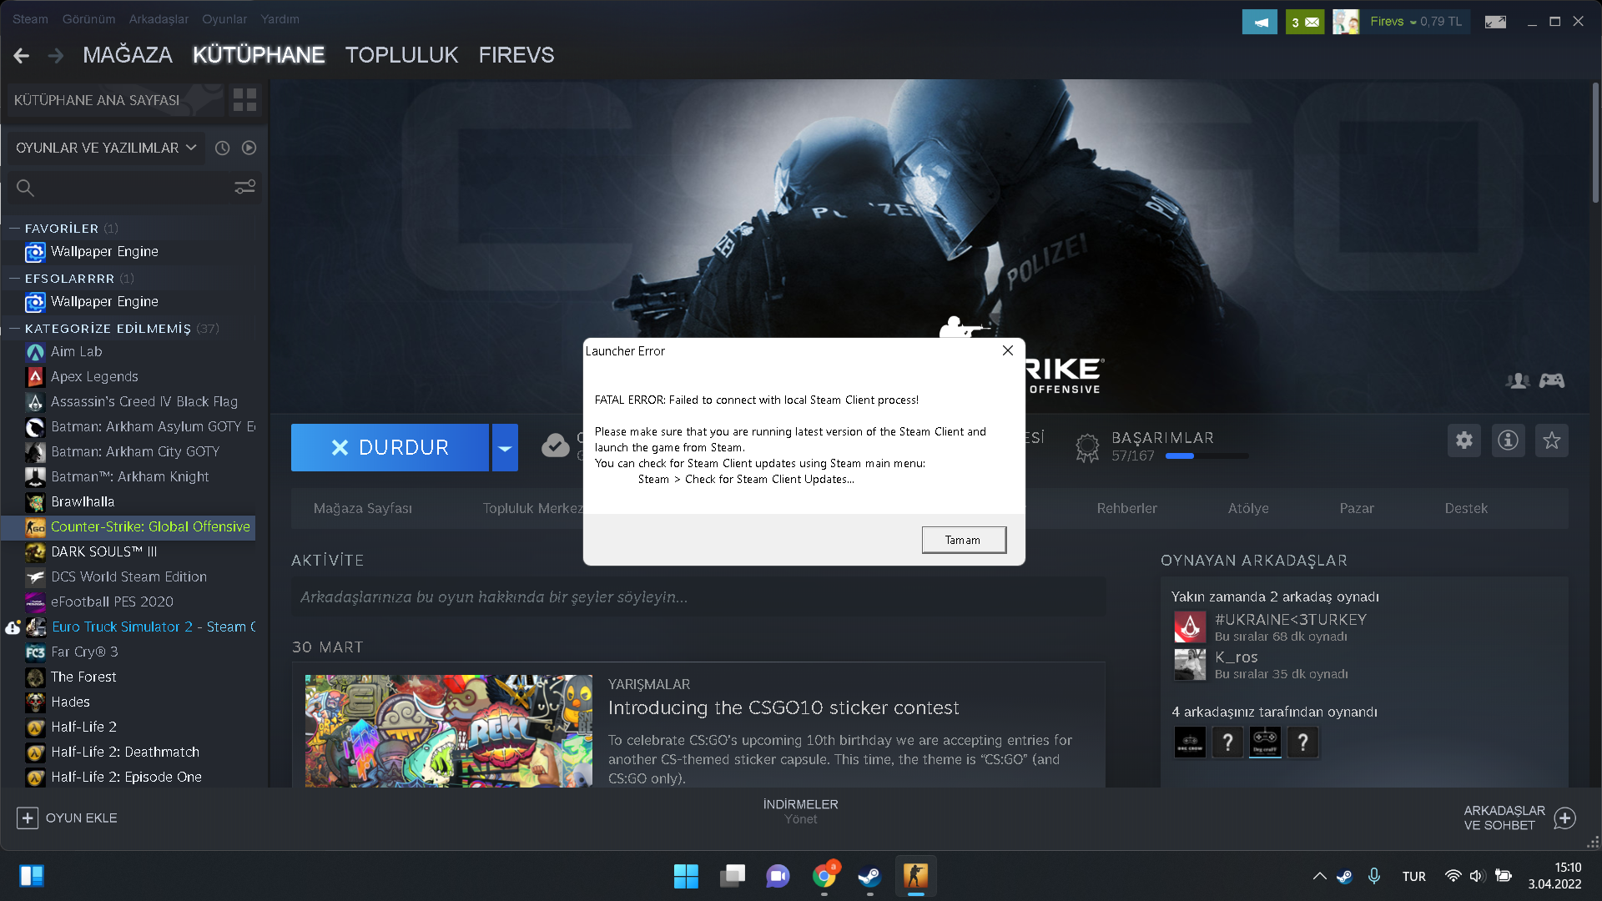Viewport: 1602px width, 901px height.
Task: Switch to the TOPLULUK tab
Action: [x=401, y=55]
